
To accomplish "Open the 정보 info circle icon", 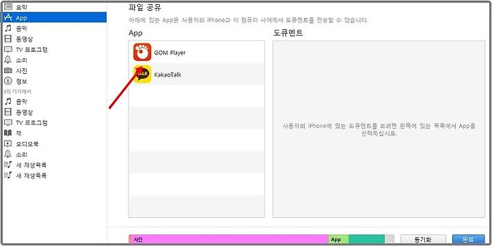I will click(8, 81).
